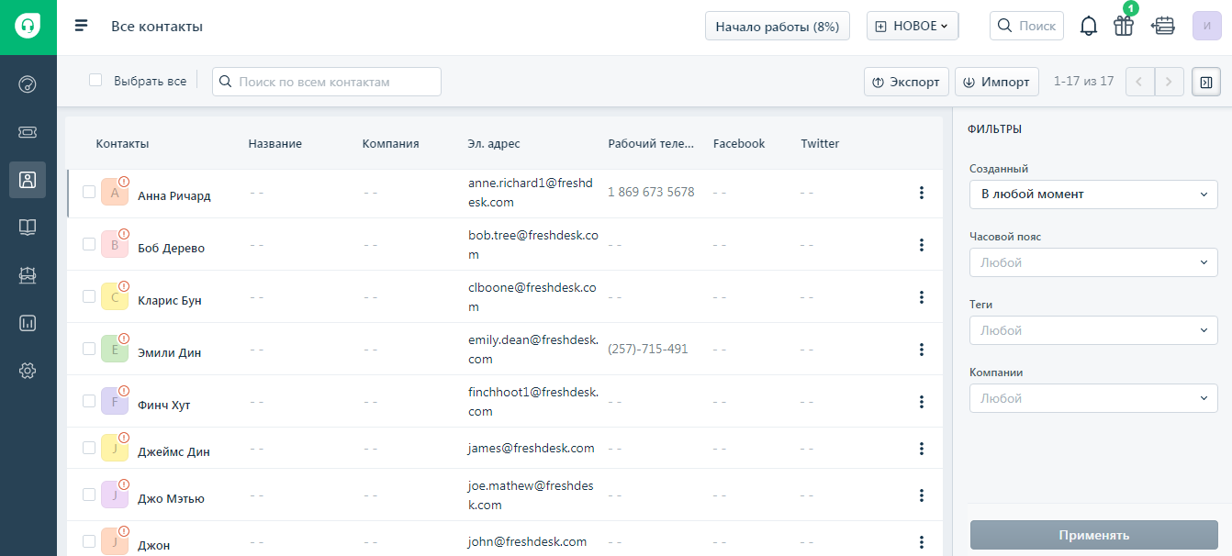Screen dimensions: 1232x556
Task: Toggle the hamburger navigation menu
Action: point(82,26)
